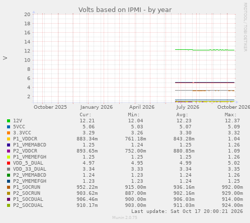The width and height of the screenshot is (250, 223).
Task: Click the P2_SOCDUAL olive green swatch
Action: [9, 205]
